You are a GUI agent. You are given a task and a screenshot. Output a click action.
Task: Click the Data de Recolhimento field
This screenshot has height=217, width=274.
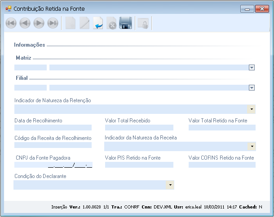point(53,127)
